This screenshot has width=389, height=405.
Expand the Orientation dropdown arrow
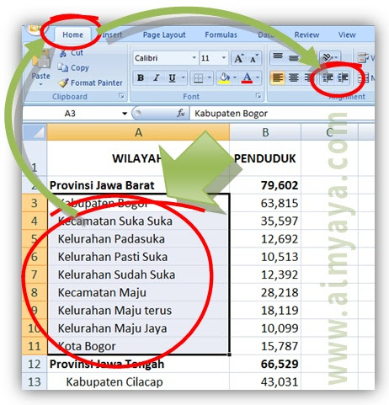point(337,57)
